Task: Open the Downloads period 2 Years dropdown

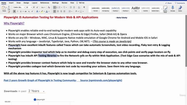Action: (x=37, y=91)
